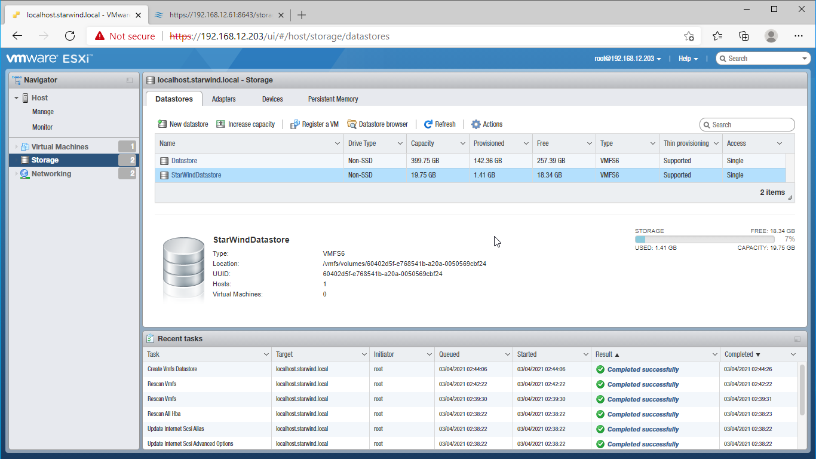Click browser back arrow

click(17, 36)
